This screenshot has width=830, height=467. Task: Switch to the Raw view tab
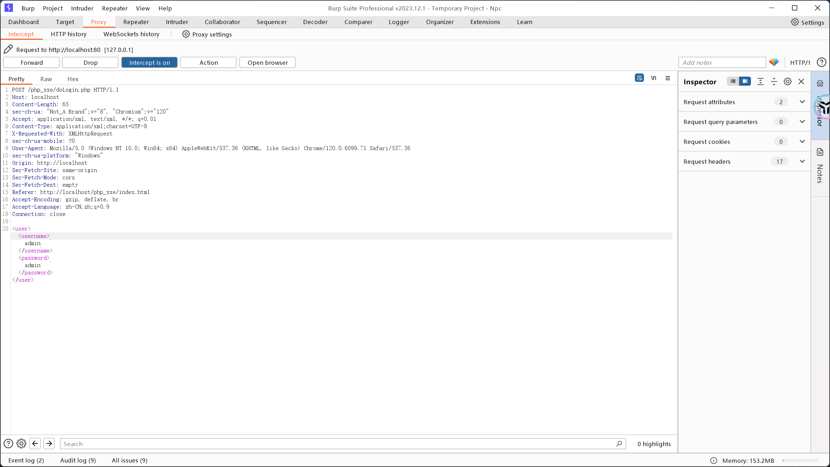pos(46,79)
